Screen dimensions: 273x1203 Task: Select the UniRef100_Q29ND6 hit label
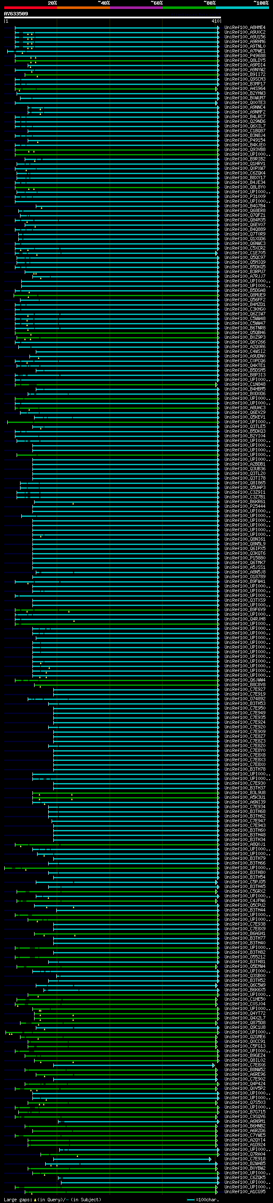[x=244, y=122]
